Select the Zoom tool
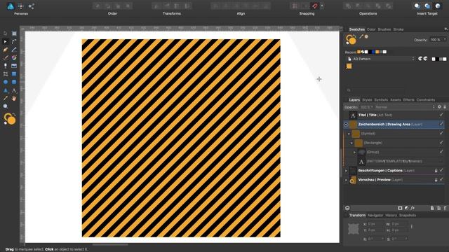 pyautogui.click(x=5, y=106)
